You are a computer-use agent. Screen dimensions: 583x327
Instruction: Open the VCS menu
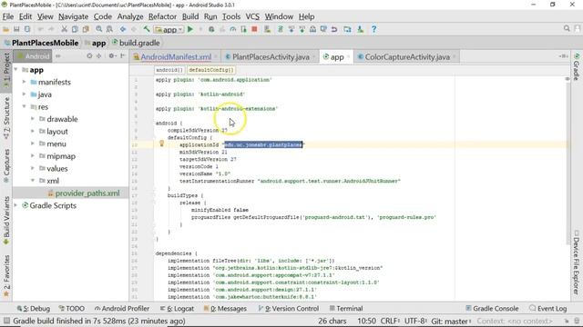252,16
